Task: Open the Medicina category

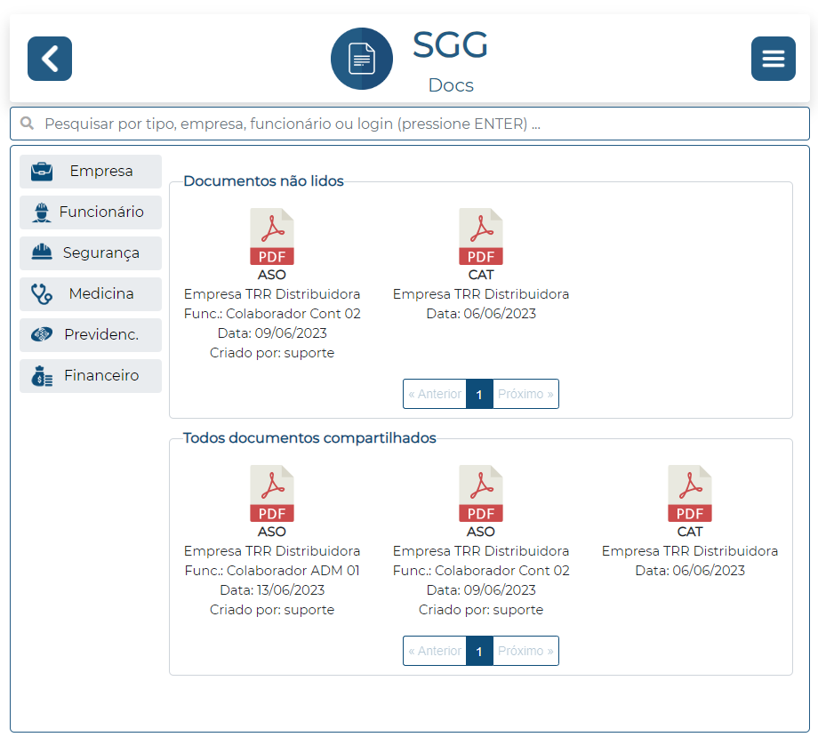Action: (91, 294)
